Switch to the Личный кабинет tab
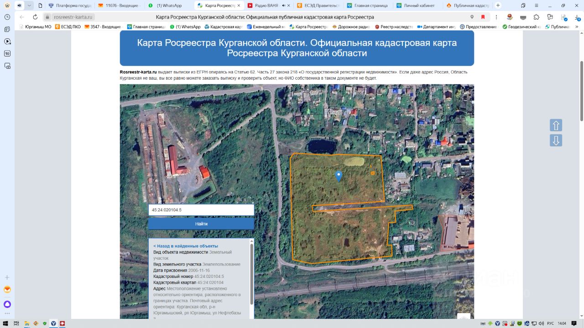 click(417, 5)
